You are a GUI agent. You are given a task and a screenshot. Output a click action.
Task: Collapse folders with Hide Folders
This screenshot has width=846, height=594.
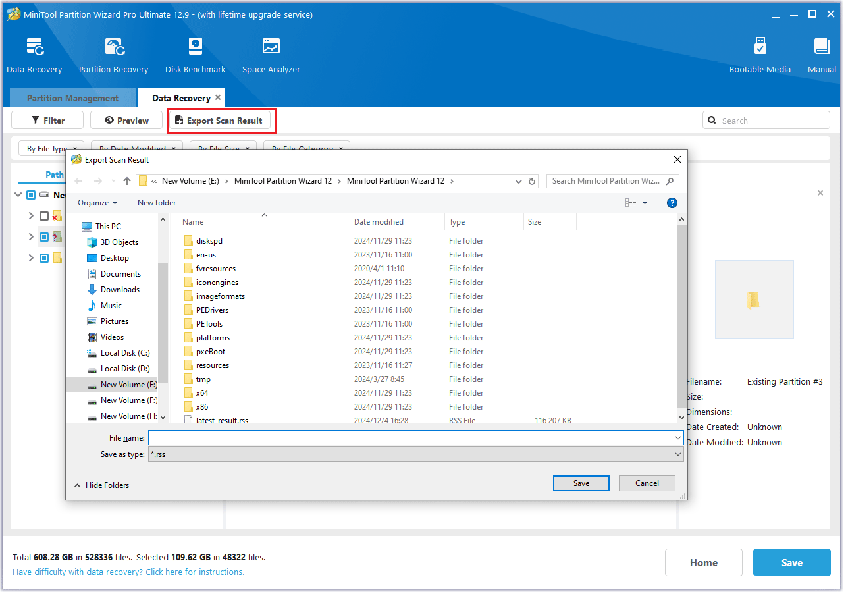pos(101,485)
